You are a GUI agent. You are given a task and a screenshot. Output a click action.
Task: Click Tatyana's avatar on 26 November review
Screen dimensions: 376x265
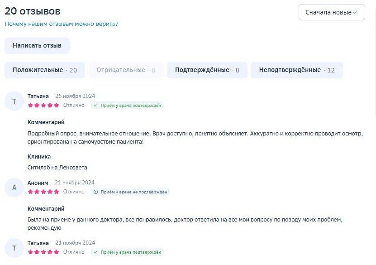(x=14, y=101)
